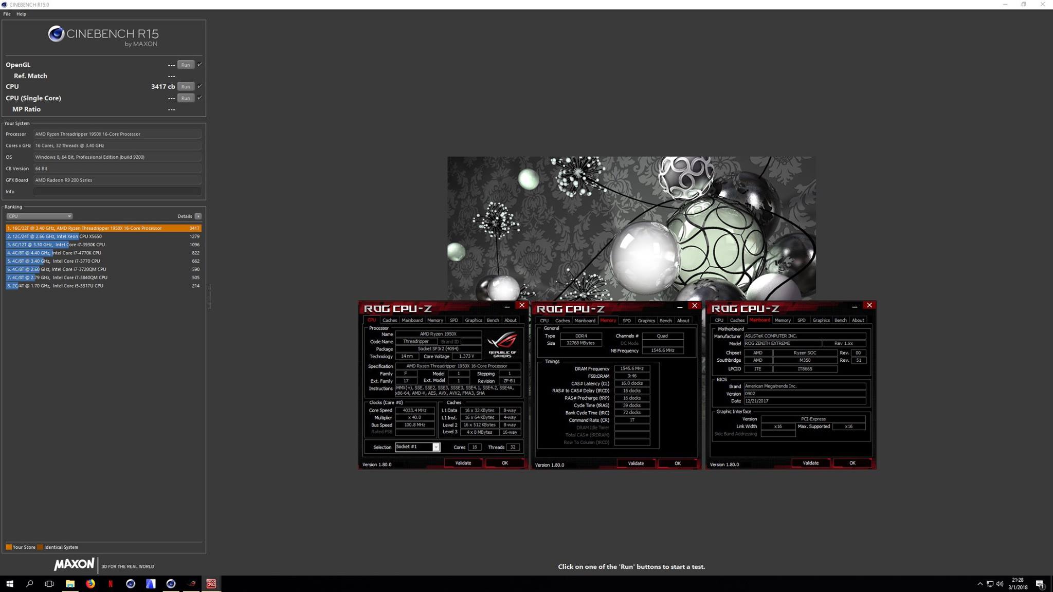Click the taskbar clock showing 21:28
This screenshot has height=592, width=1053.
point(1018,584)
